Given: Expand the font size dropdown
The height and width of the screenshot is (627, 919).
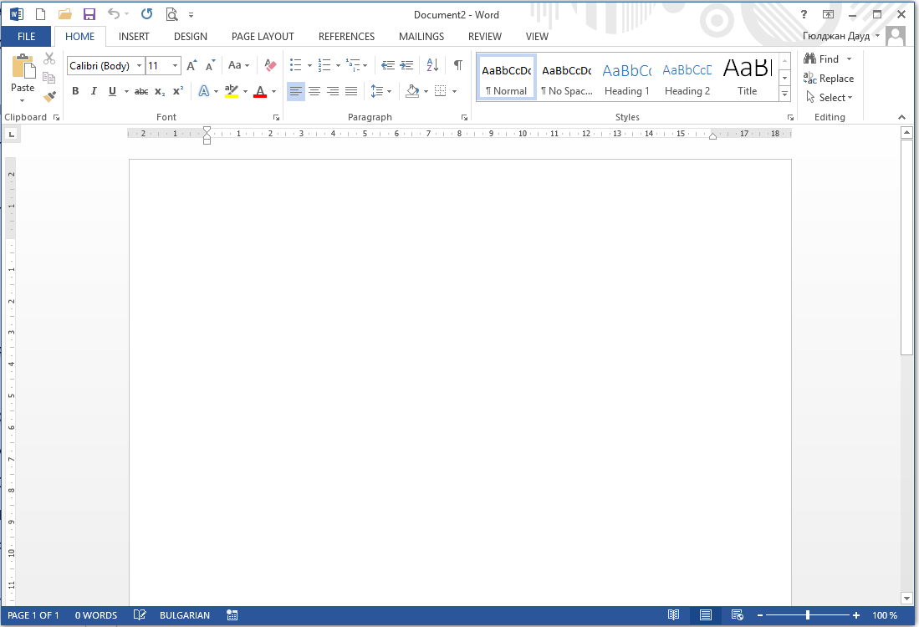Looking at the screenshot, I should 175,65.
